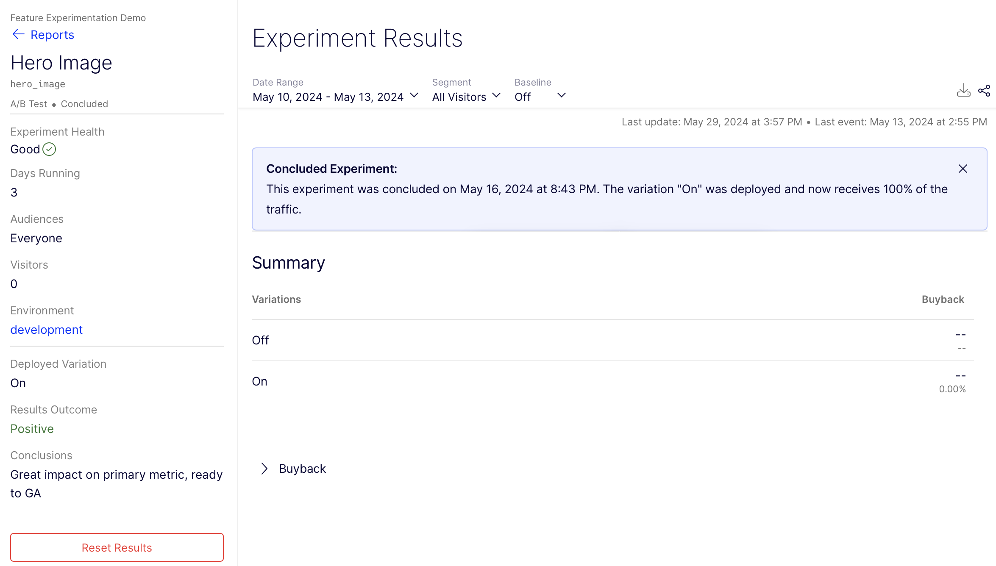Go back to Reports link
996x566 pixels.
coord(52,35)
